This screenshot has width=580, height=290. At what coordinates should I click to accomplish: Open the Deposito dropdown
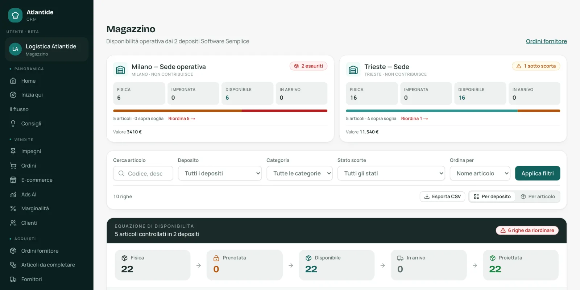pyautogui.click(x=220, y=173)
